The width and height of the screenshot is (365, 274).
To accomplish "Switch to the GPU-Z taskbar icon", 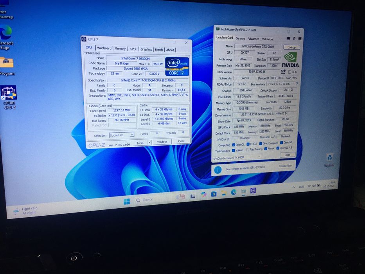I will (x=243, y=191).
